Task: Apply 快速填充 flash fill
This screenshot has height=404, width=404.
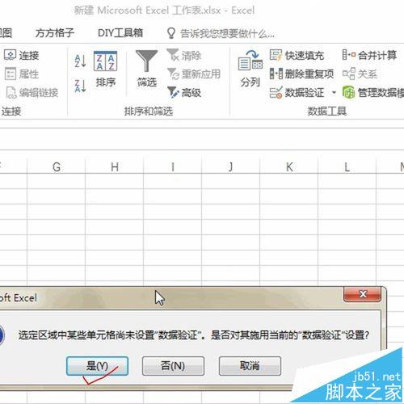Action: tap(297, 56)
